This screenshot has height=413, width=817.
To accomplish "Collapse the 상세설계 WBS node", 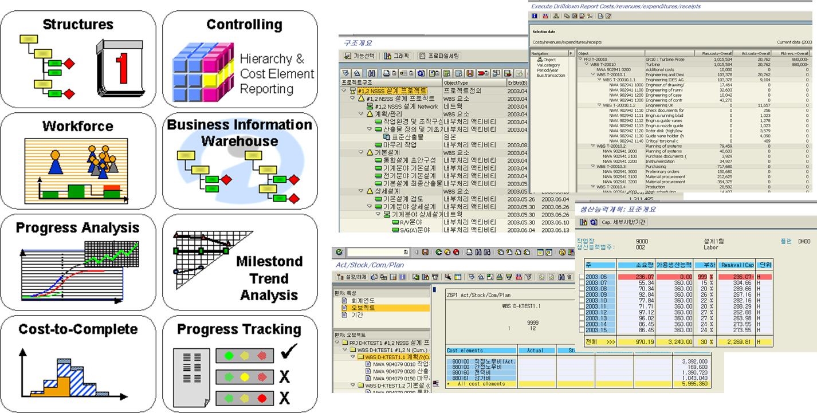I will pos(362,191).
